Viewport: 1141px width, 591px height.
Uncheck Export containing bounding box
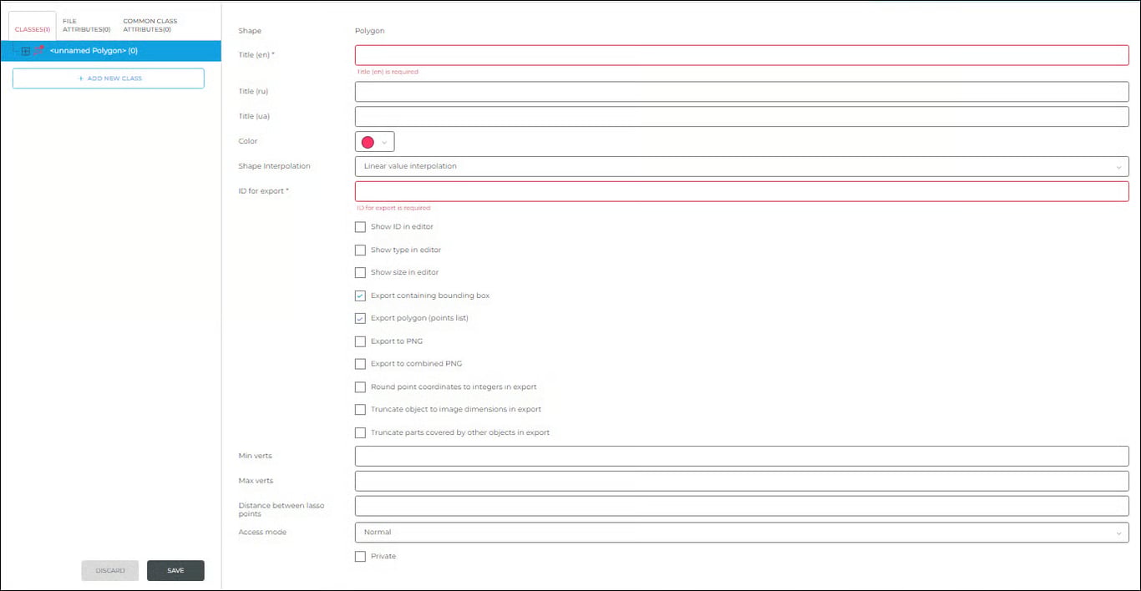tap(360, 295)
